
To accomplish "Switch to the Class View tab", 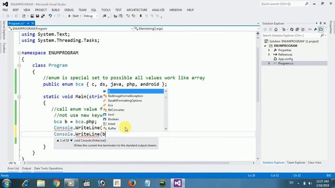I will pyautogui.click(x=315, y=162).
